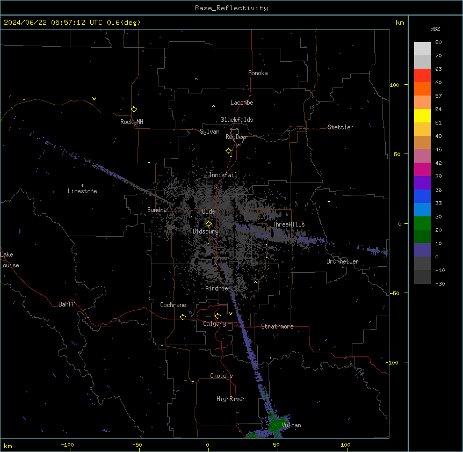Select the HighRiver label
Screen dimensions: 463x452
(231, 399)
